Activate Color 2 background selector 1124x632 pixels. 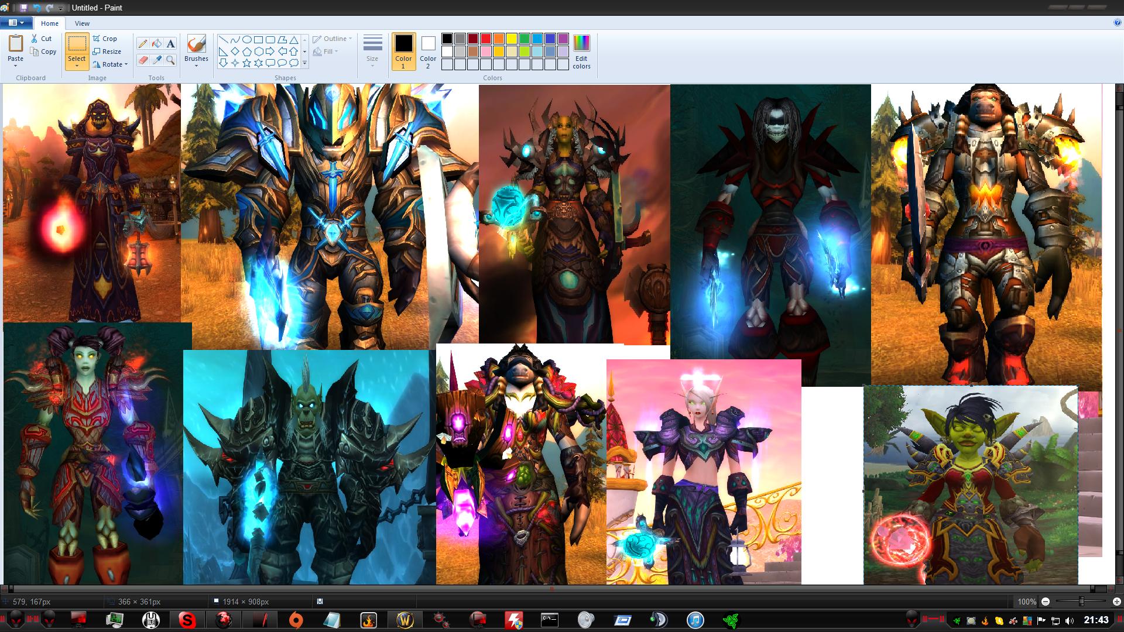coord(428,51)
